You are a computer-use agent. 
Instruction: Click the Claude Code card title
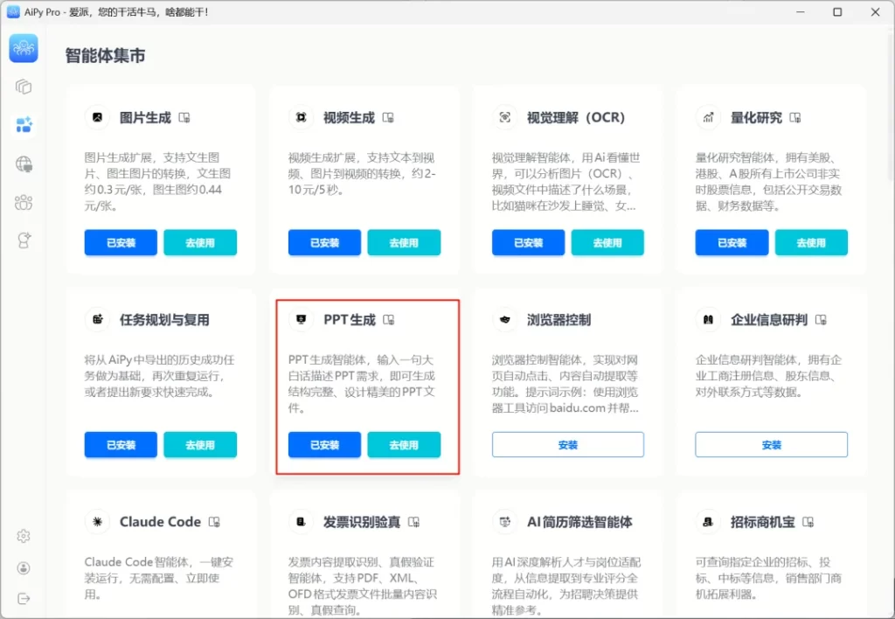coord(160,522)
